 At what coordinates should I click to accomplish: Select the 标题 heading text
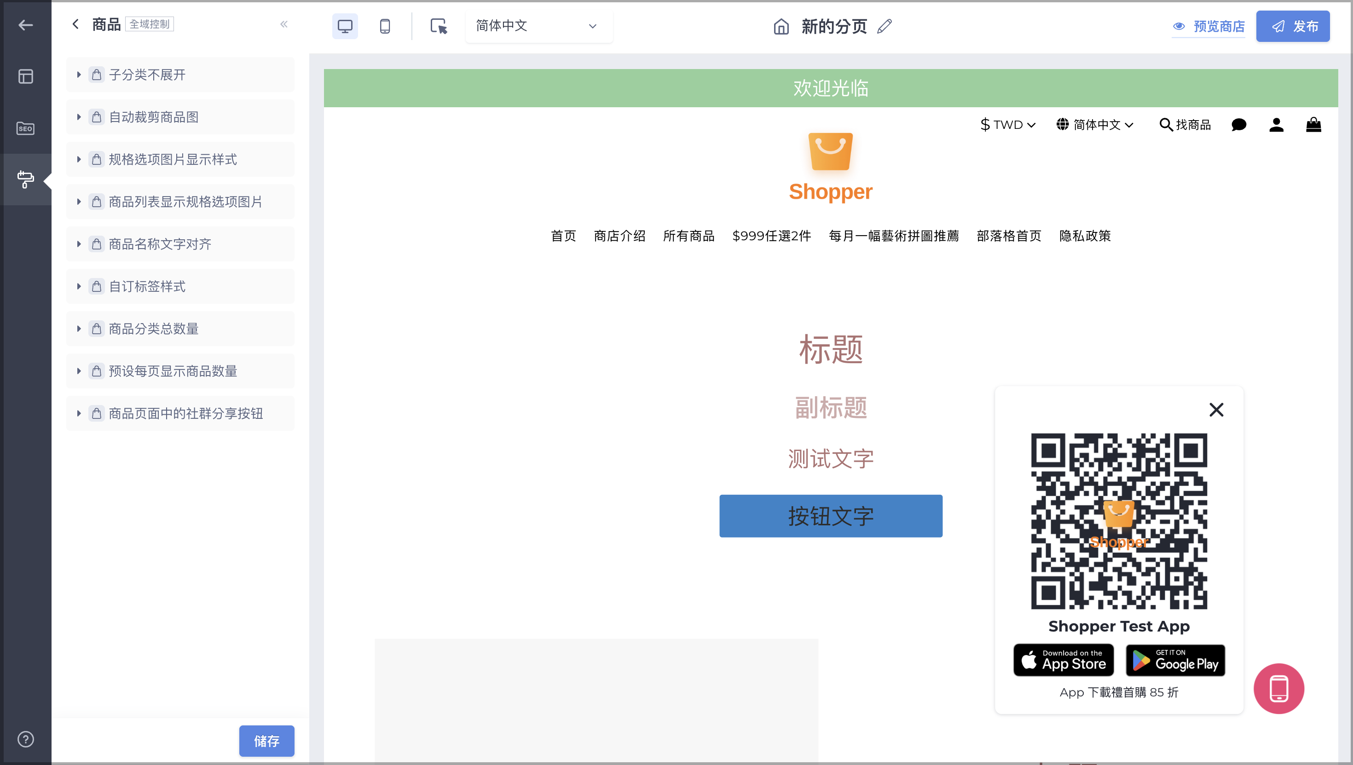[x=830, y=349]
